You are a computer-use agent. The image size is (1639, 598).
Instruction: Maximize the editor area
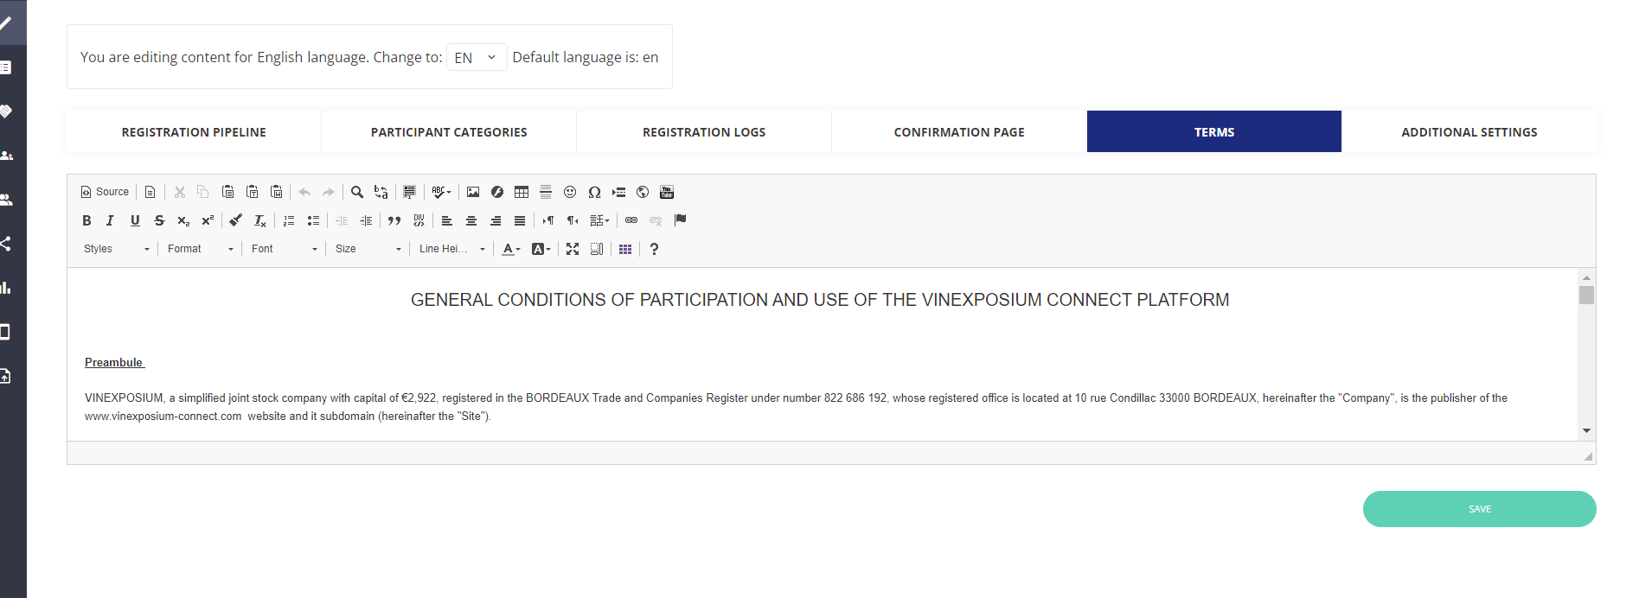point(573,249)
